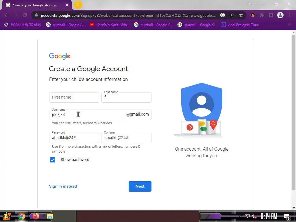Viewport: 296px width, 222px height.
Task: Open the Extensions puzzle-piece menu
Action: click(262, 15)
